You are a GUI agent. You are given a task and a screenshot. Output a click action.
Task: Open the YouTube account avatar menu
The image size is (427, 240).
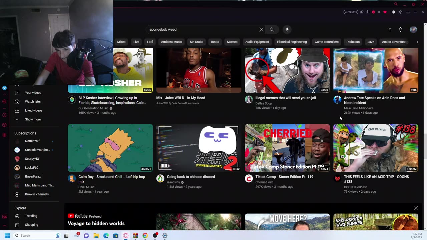[413, 29]
